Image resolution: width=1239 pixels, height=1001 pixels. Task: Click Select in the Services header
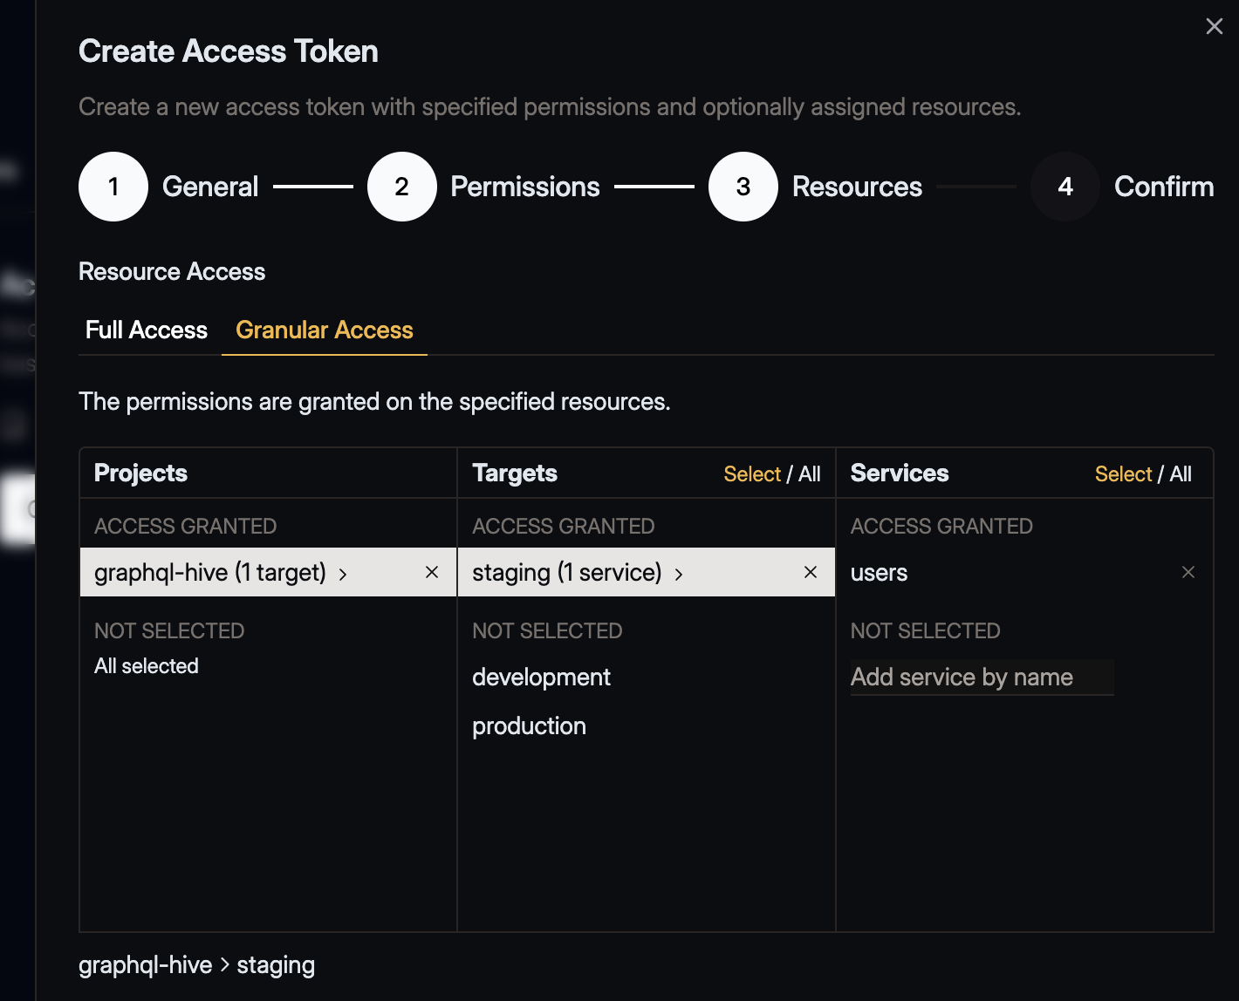click(x=1124, y=473)
